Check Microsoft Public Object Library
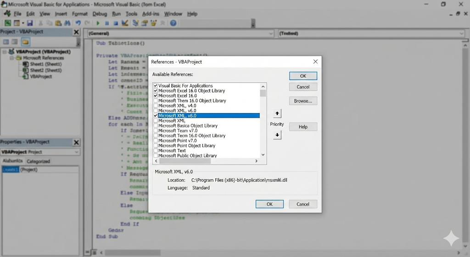The width and height of the screenshot is (470, 257). (x=156, y=155)
